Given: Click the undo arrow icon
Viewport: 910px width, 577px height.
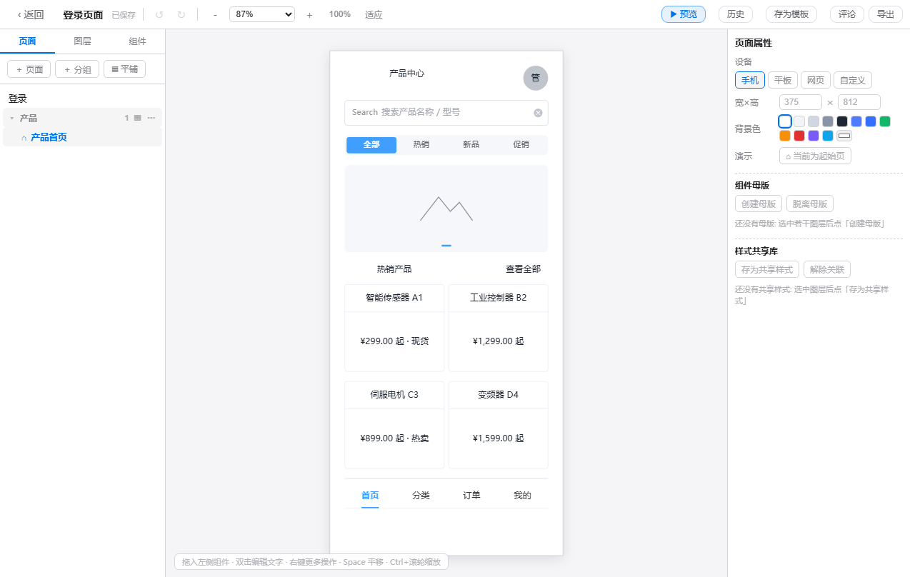Looking at the screenshot, I should [x=159, y=14].
